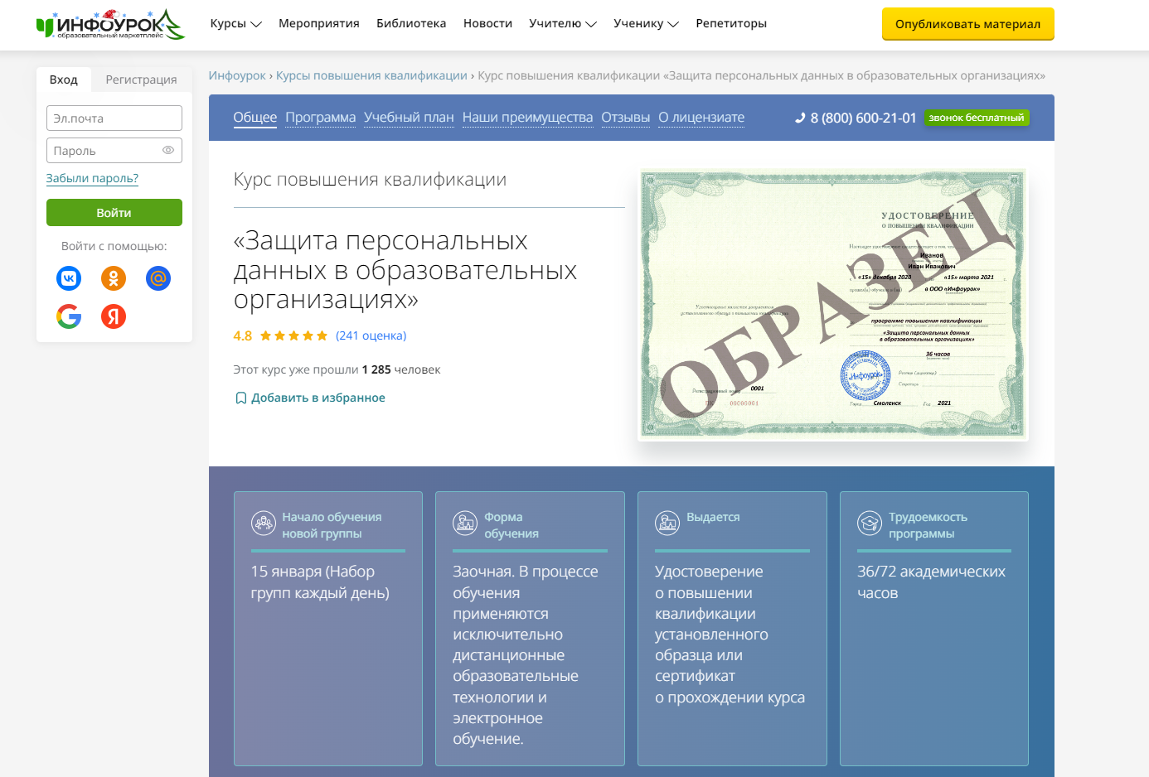Select the Программа course tab

point(321,118)
